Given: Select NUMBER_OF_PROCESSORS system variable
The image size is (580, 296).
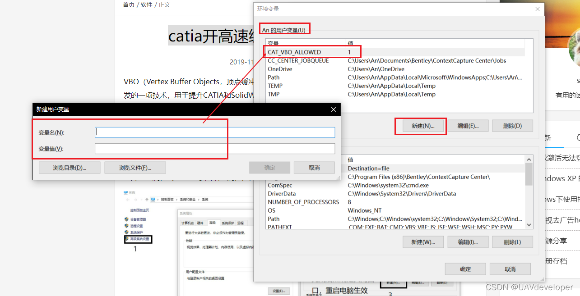Looking at the screenshot, I should [x=303, y=202].
